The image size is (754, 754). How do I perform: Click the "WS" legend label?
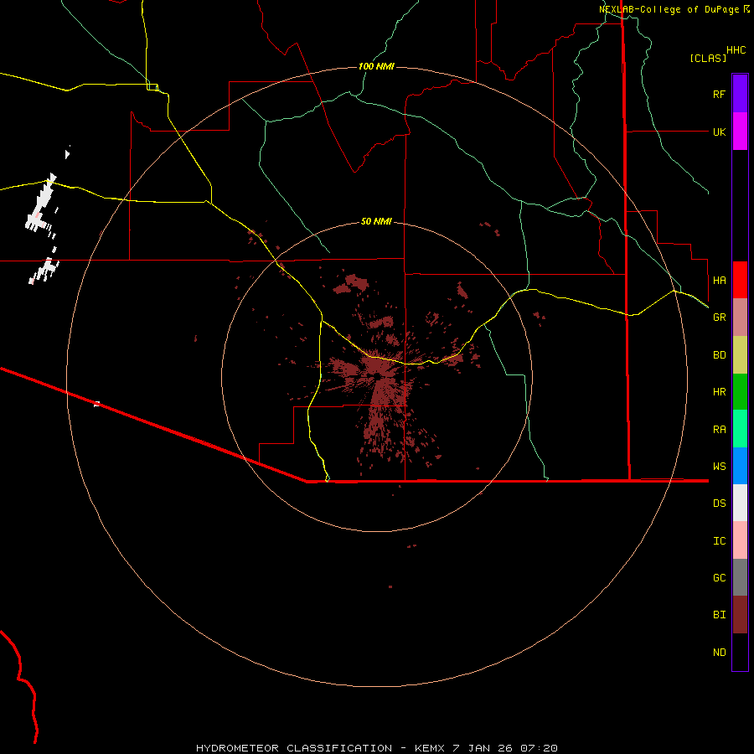pyautogui.click(x=719, y=467)
